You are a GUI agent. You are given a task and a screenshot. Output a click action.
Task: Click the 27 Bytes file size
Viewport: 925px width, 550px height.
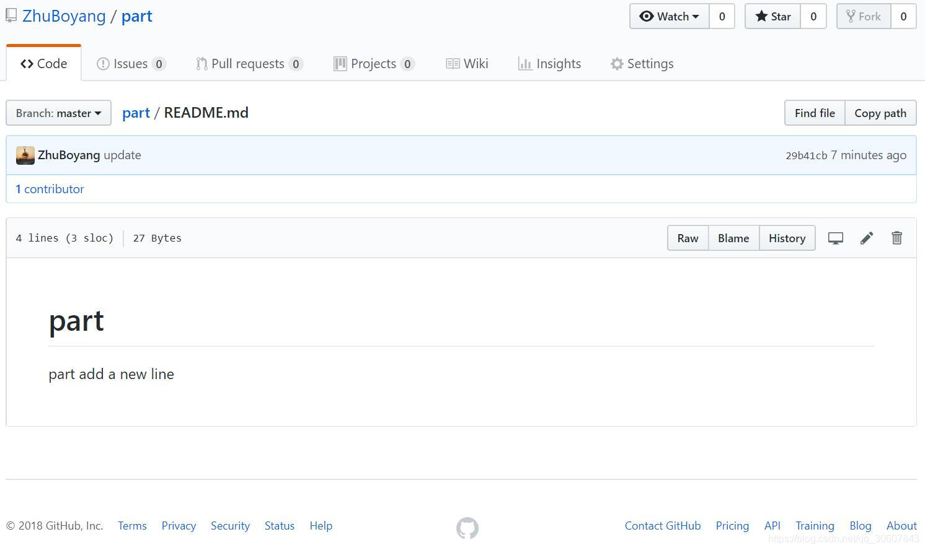coord(157,238)
